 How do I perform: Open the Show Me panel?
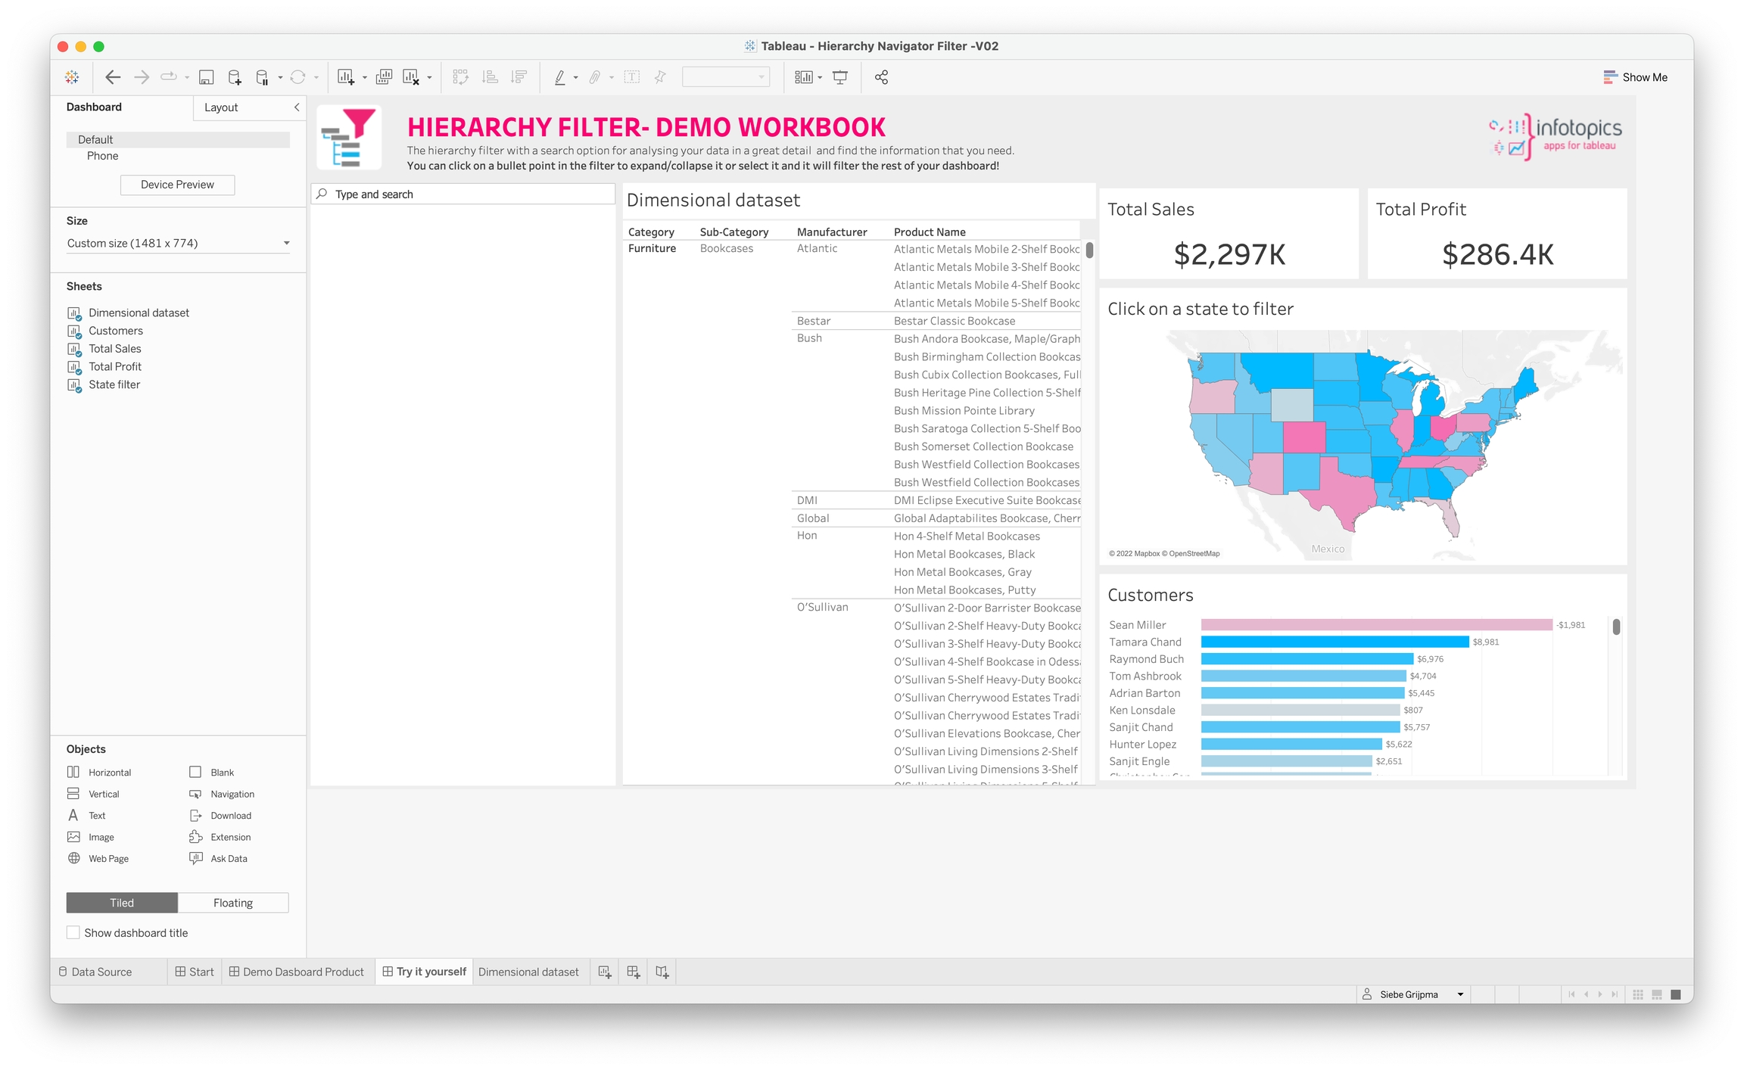click(1635, 77)
